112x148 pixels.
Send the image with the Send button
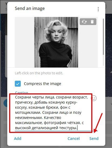[x=94, y=139]
